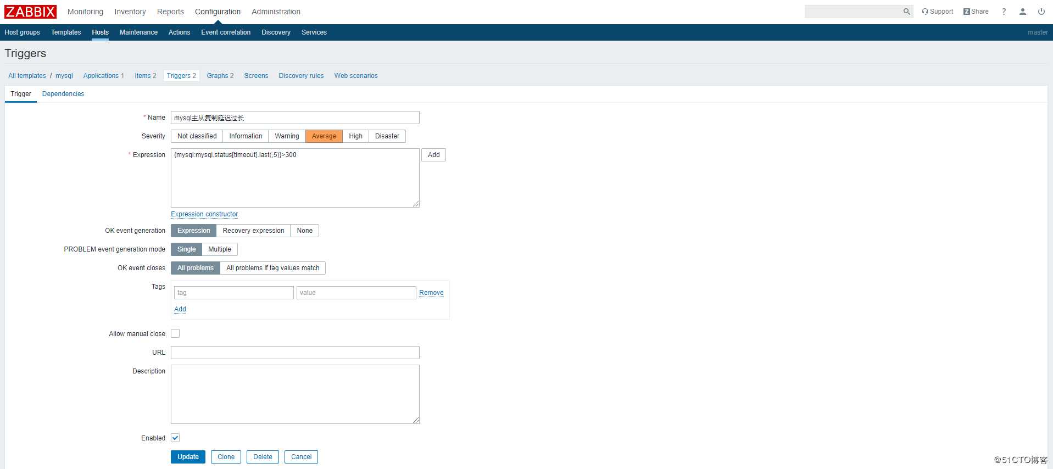Switch to the Dependencies tab
The height and width of the screenshot is (469, 1053).
click(x=63, y=94)
